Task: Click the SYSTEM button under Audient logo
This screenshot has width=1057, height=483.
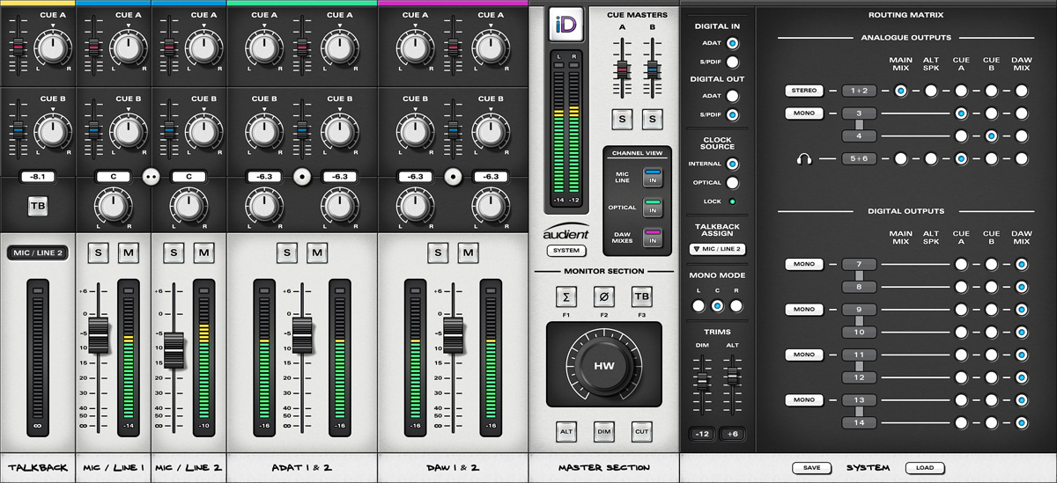Action: point(566,251)
